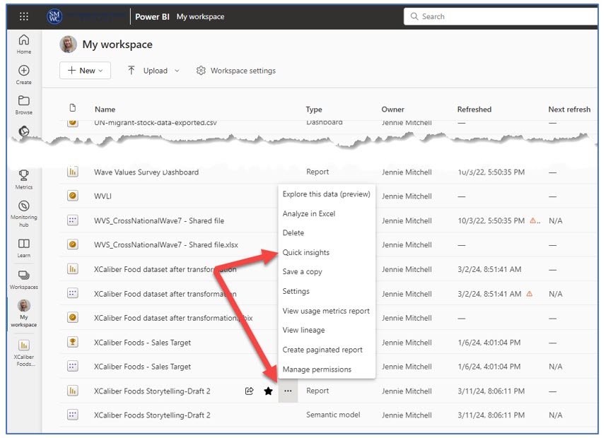
Task: Select View lineage menu entry
Action: [x=304, y=330]
